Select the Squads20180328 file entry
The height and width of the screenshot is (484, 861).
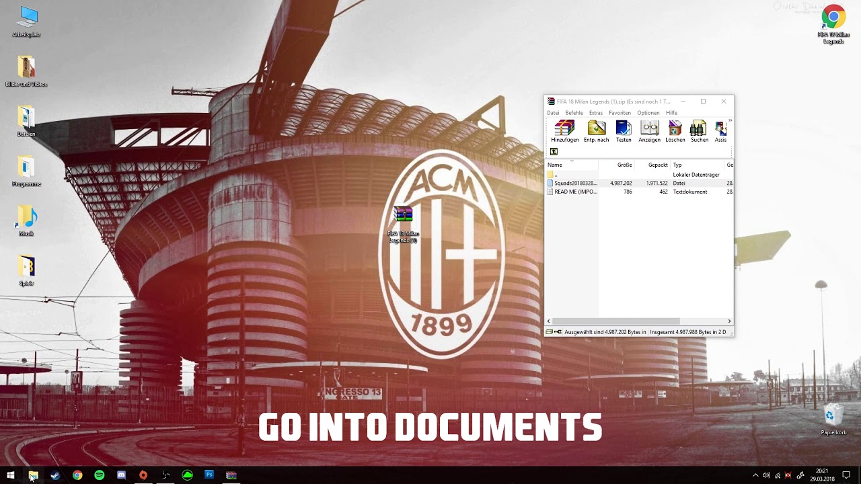pos(571,183)
